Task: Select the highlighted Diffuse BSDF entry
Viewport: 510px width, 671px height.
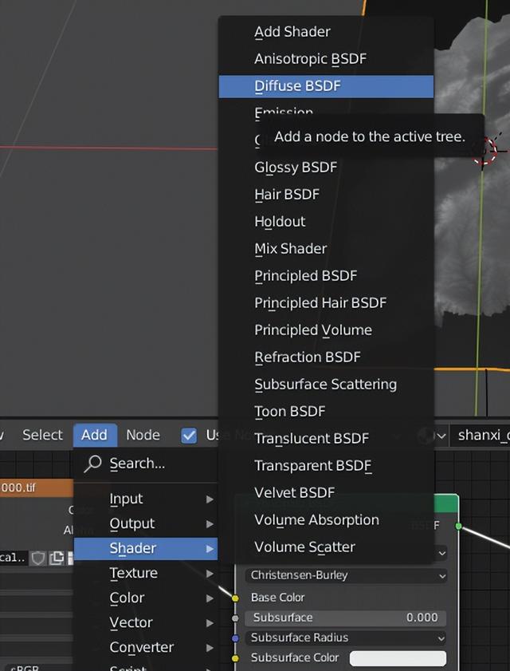Action: [326, 86]
